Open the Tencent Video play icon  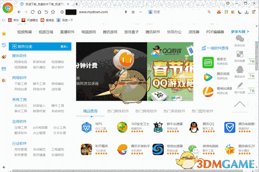pyautogui.click(x=208, y=77)
